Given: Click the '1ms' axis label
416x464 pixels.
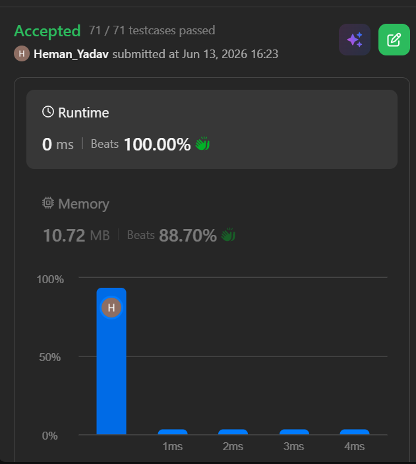Looking at the screenshot, I should click(x=173, y=446).
